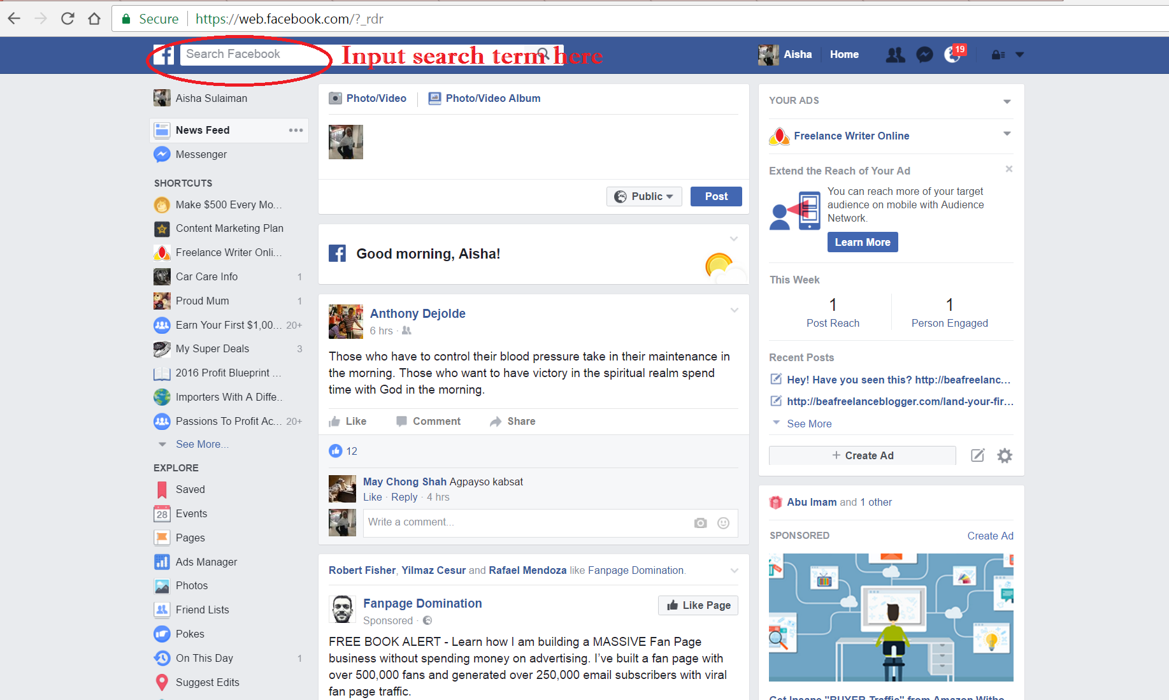
Task: Open emoji picker in comment box
Action: click(x=723, y=523)
